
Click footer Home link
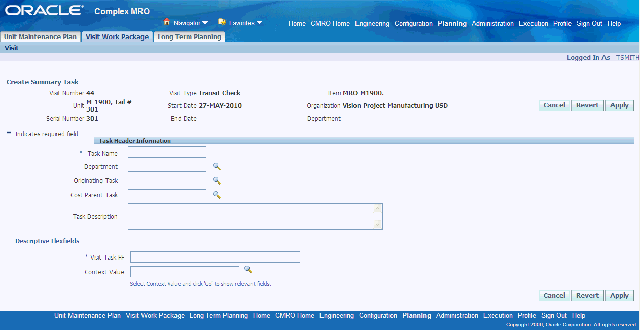click(x=262, y=315)
